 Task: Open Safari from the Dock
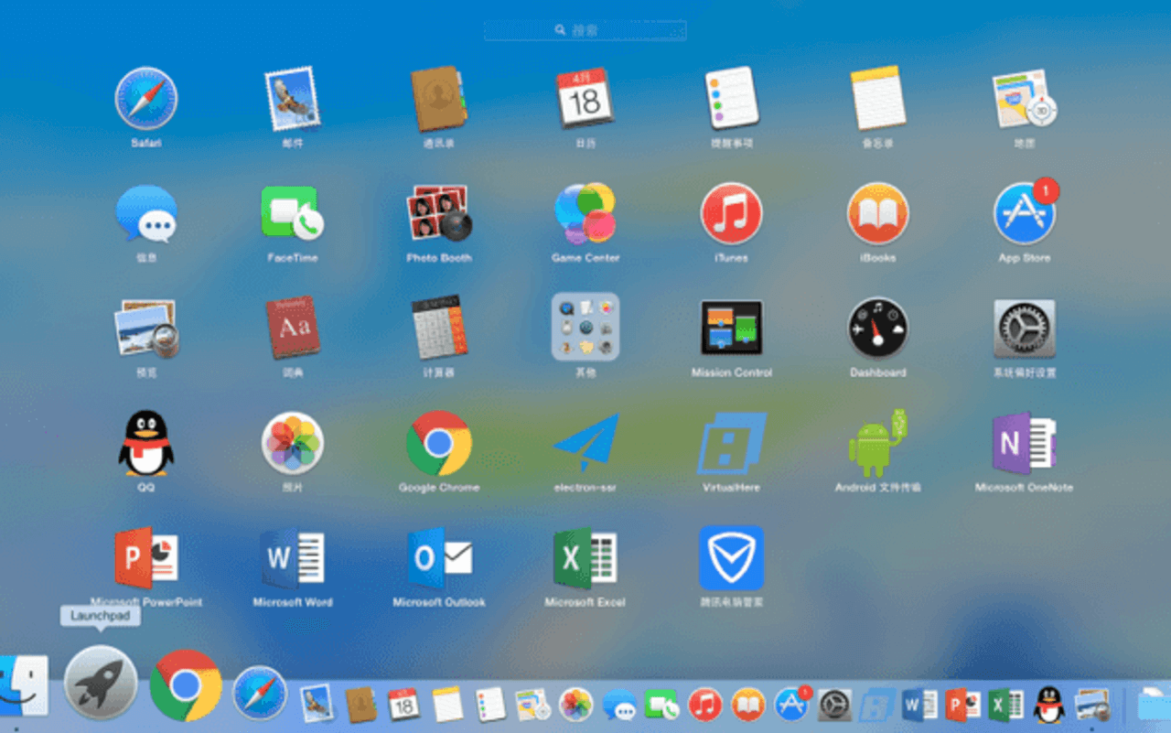[x=260, y=693]
